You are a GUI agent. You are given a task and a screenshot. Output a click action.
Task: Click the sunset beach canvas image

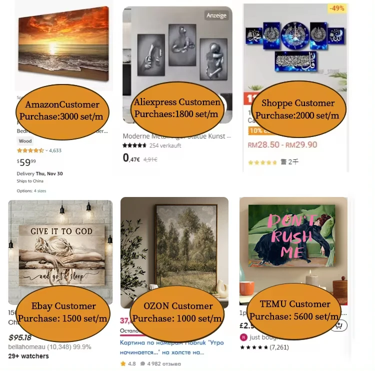pyautogui.click(x=63, y=44)
